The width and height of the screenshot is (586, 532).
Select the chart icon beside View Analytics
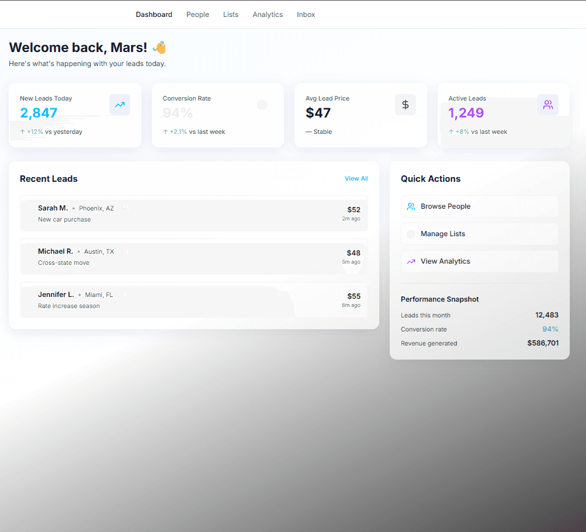[411, 261]
